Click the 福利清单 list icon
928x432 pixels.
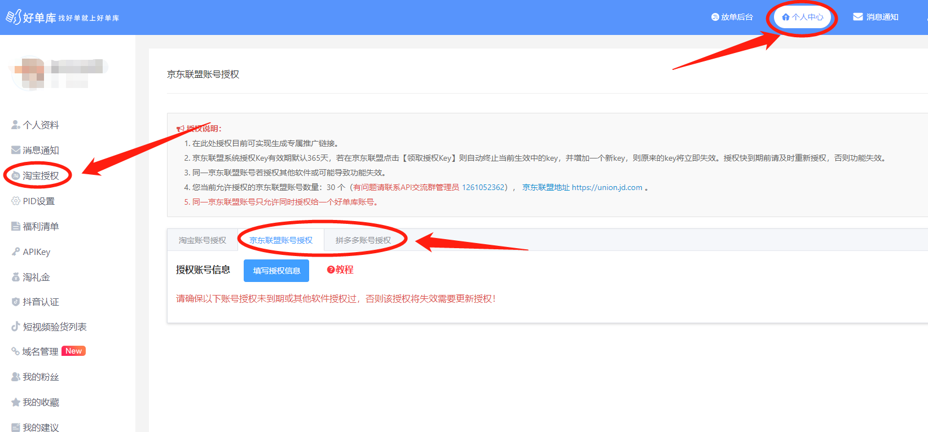(16, 226)
